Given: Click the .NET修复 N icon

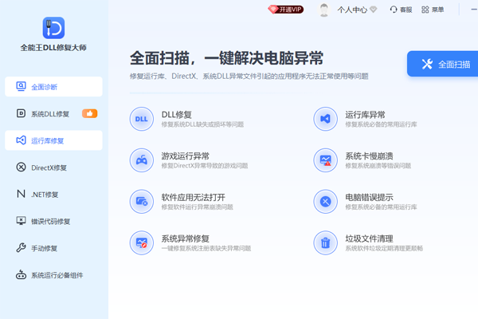Looking at the screenshot, I should click(x=21, y=194).
